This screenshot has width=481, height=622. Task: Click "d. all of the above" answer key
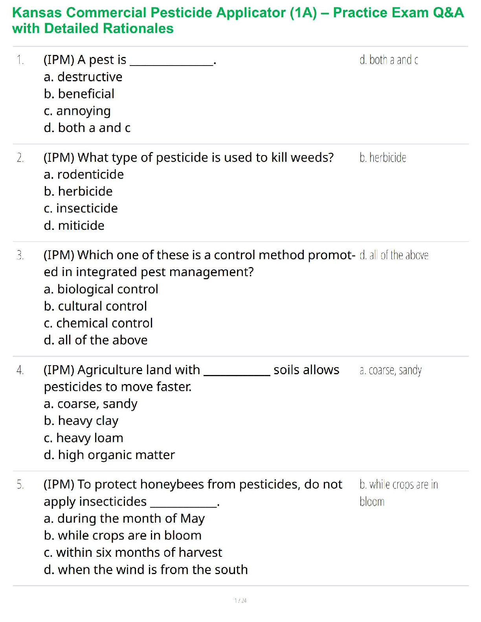pyautogui.click(x=394, y=255)
